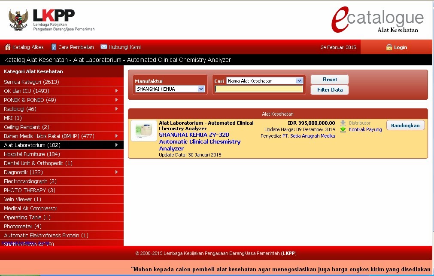Click the price IDR 395,000,000.00
Image resolution: width=434 pixels, height=276 pixels.
(311, 123)
